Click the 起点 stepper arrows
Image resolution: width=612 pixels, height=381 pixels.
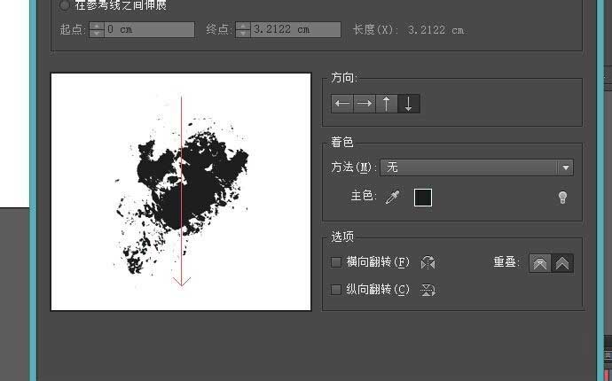(97, 29)
